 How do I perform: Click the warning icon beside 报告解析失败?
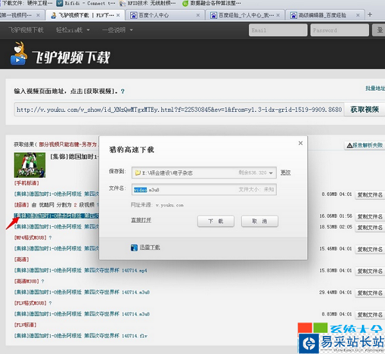[348, 146]
